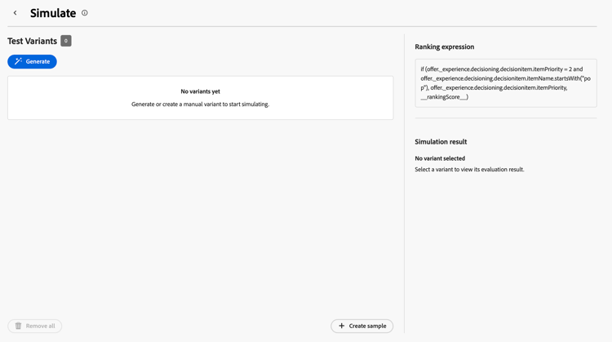The width and height of the screenshot is (612, 342).
Task: Go back using the left chevron arrow
Action: point(16,13)
